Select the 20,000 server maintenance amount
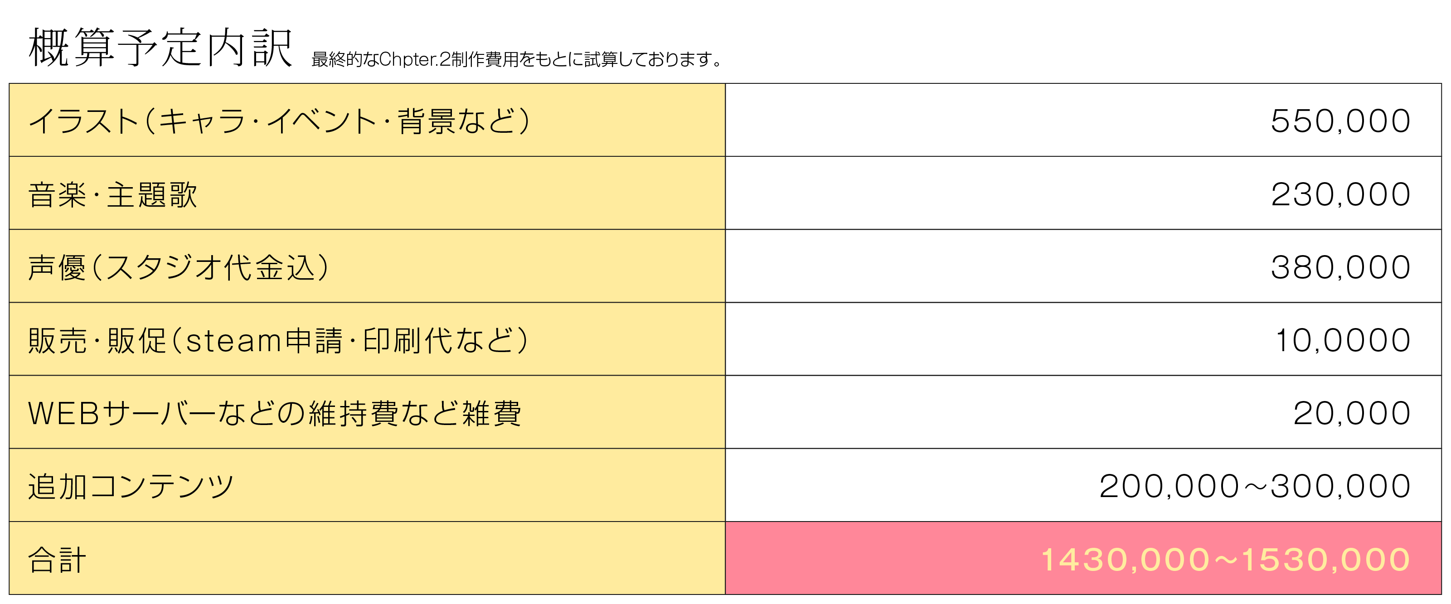The height and width of the screenshot is (604, 1451). coord(1352,413)
